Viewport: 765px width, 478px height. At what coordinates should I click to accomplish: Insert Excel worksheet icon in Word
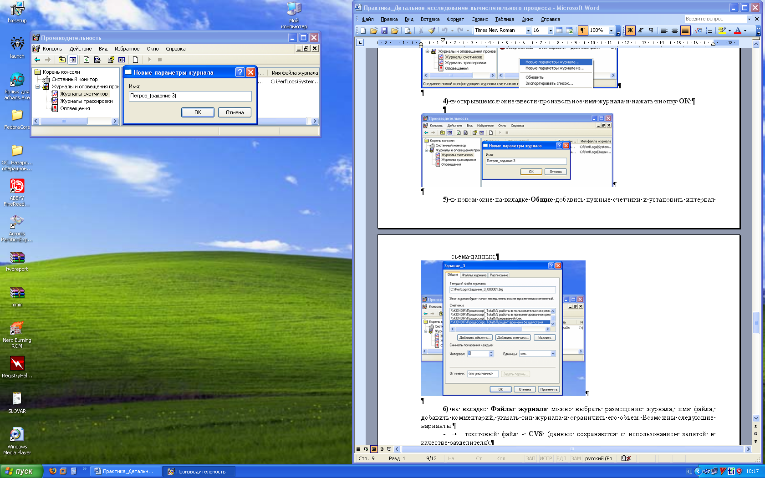coord(570,31)
